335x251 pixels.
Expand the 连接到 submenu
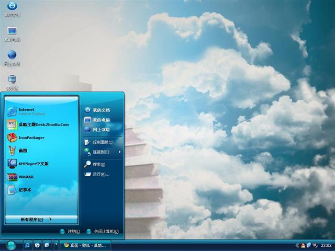(x=101, y=152)
